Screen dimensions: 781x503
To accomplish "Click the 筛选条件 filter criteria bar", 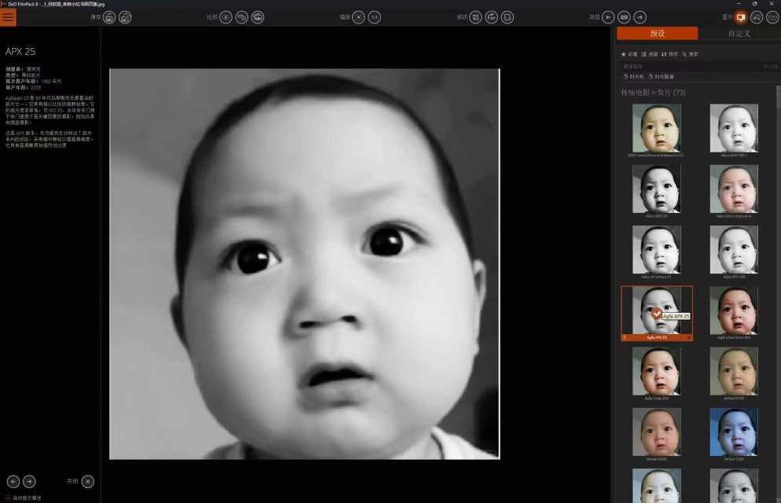I will pyautogui.click(x=700, y=66).
